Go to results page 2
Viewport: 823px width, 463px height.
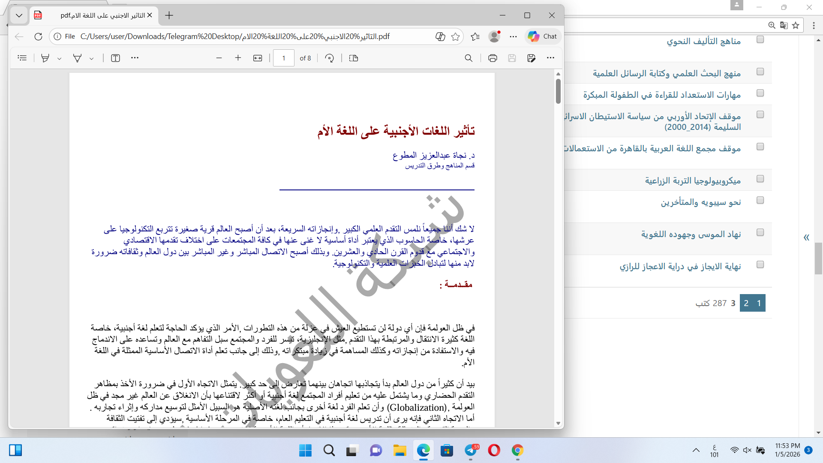(746, 303)
